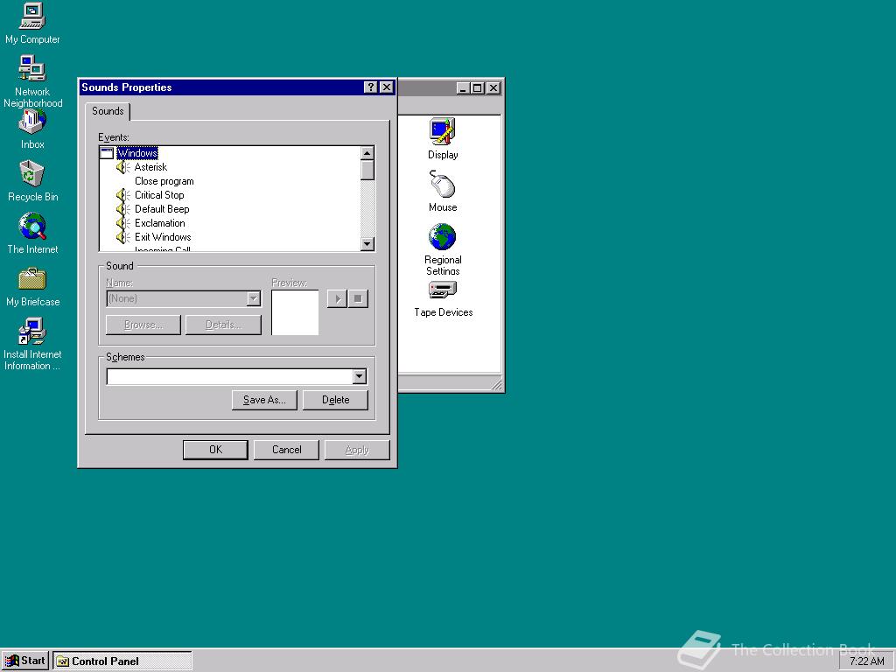Select the Critical Stop event
Viewport: 896px width, 672px height.
(159, 195)
